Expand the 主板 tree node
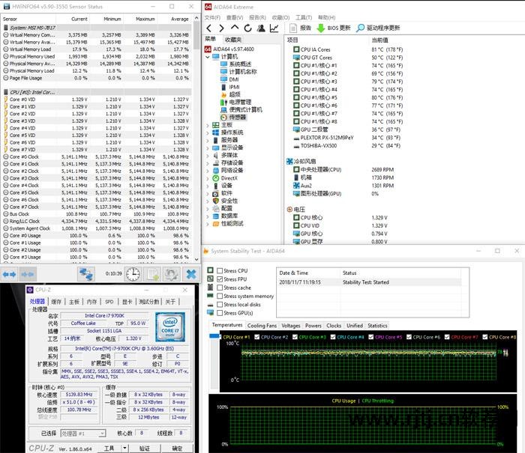This screenshot has width=525, height=453. pyautogui.click(x=208, y=125)
